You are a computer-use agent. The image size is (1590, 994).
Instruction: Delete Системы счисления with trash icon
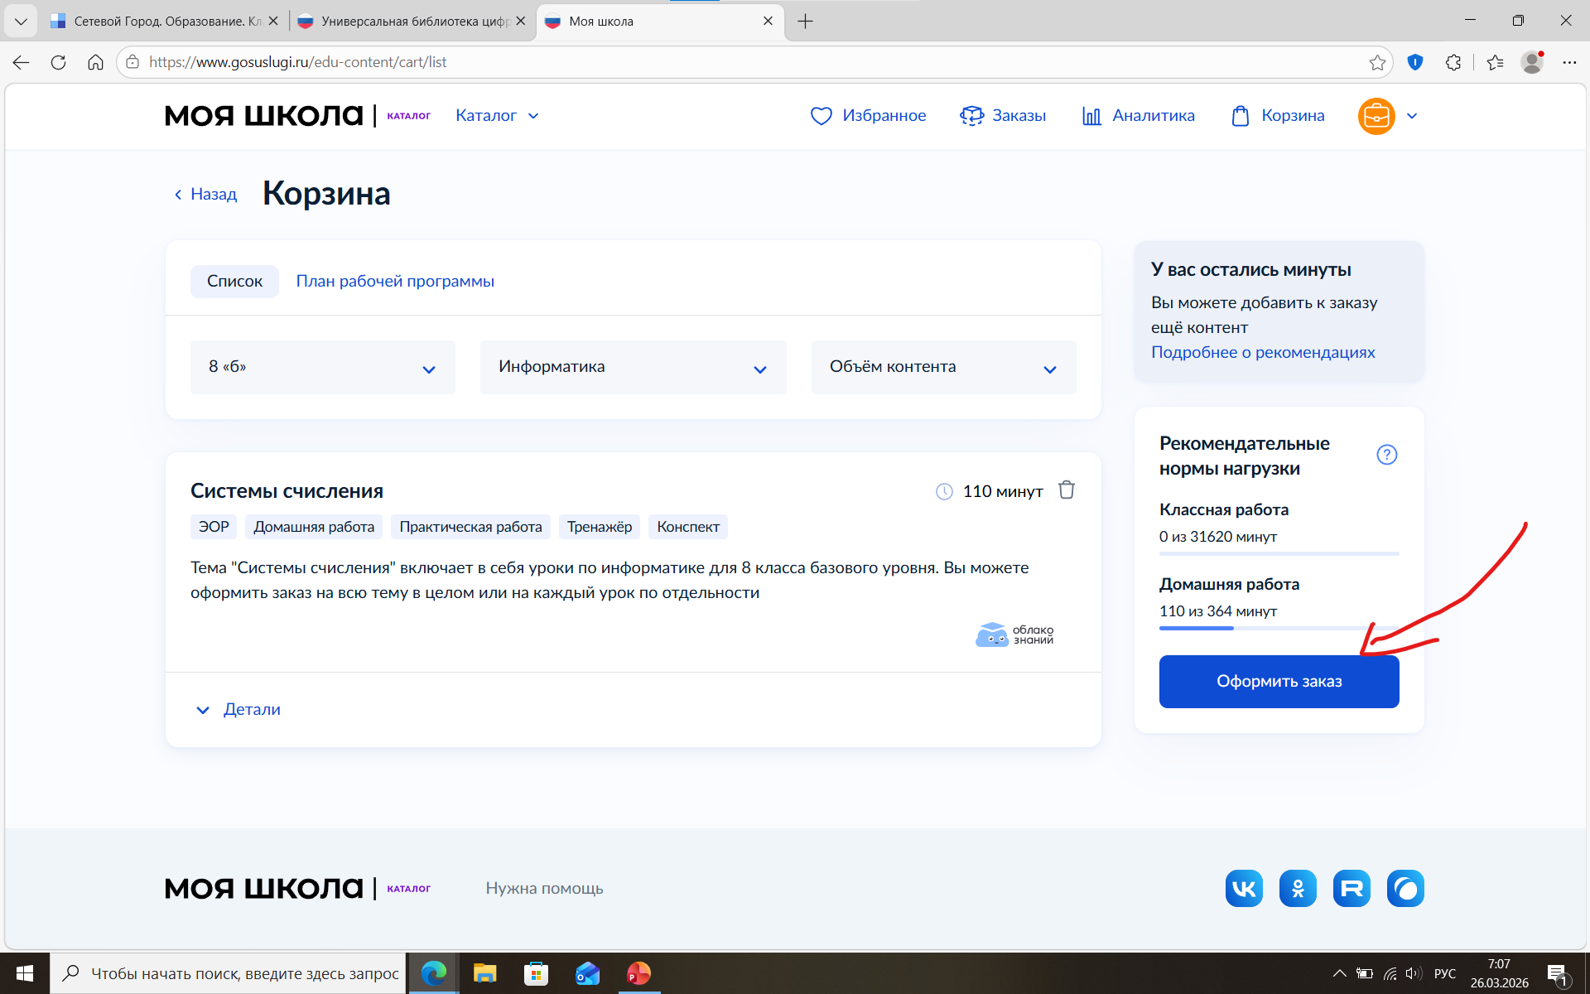coord(1067,490)
